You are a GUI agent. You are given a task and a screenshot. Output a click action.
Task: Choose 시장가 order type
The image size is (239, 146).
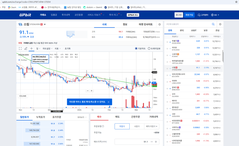[137, 127]
